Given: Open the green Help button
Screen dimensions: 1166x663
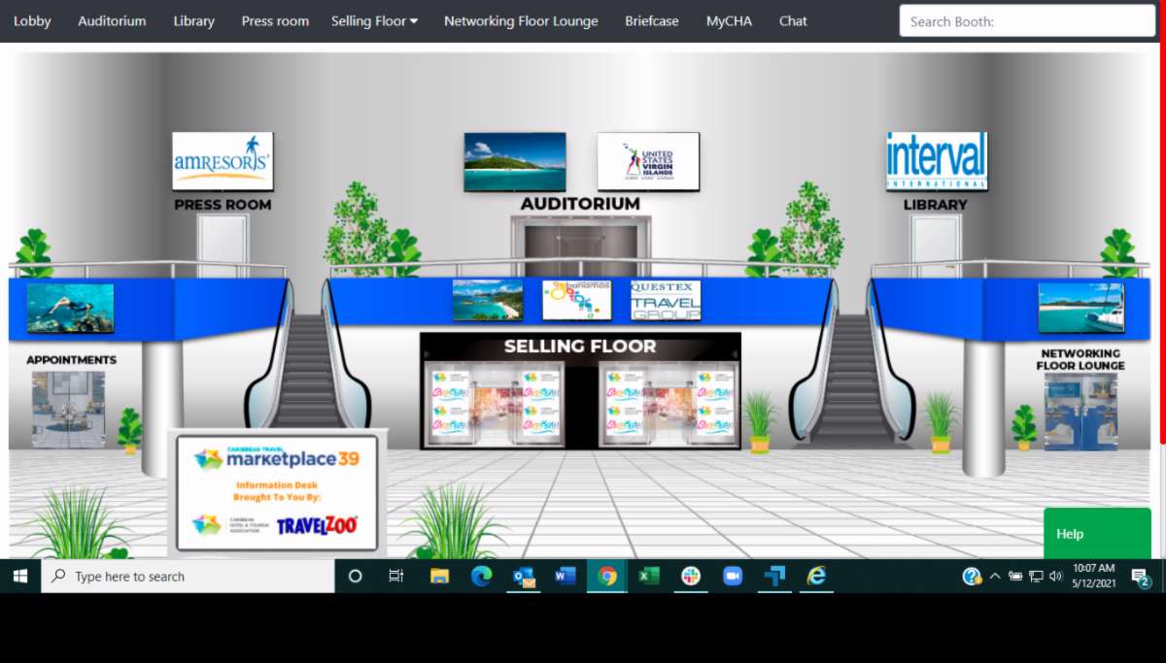Looking at the screenshot, I should (1097, 533).
